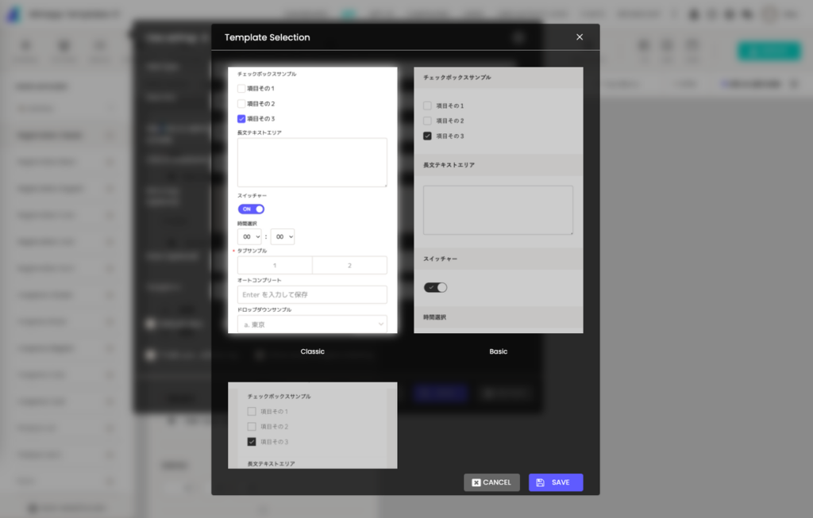Image resolution: width=813 pixels, height=518 pixels.
Task: Check 項目その1 in the Classic preview
Action: [241, 89]
